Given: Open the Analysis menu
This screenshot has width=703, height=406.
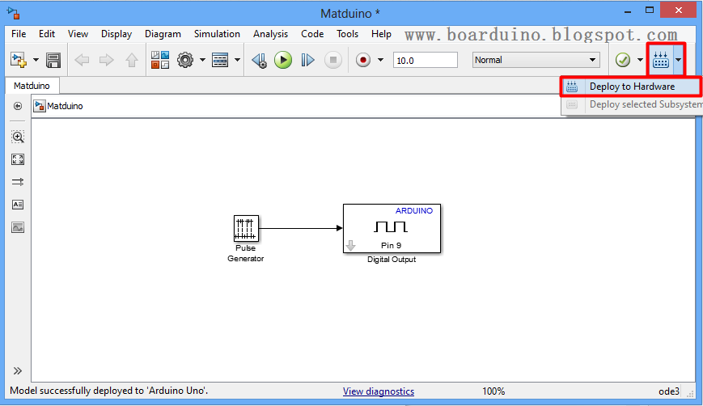Looking at the screenshot, I should tap(270, 34).
